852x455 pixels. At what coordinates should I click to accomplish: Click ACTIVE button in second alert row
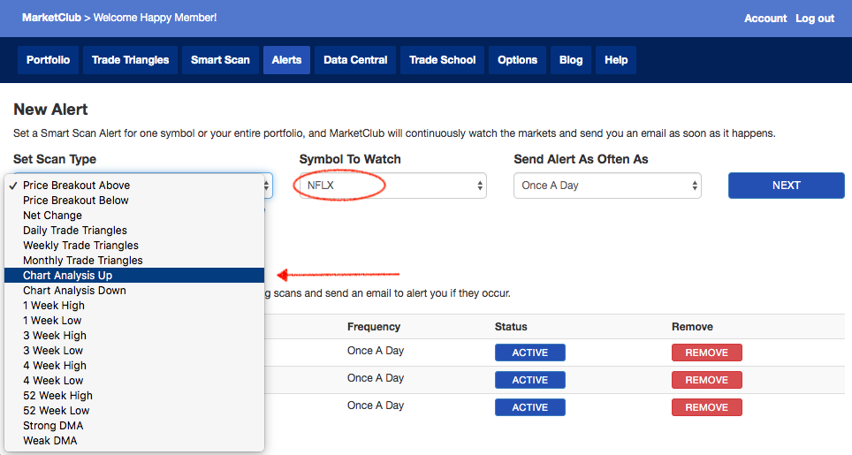(x=529, y=380)
